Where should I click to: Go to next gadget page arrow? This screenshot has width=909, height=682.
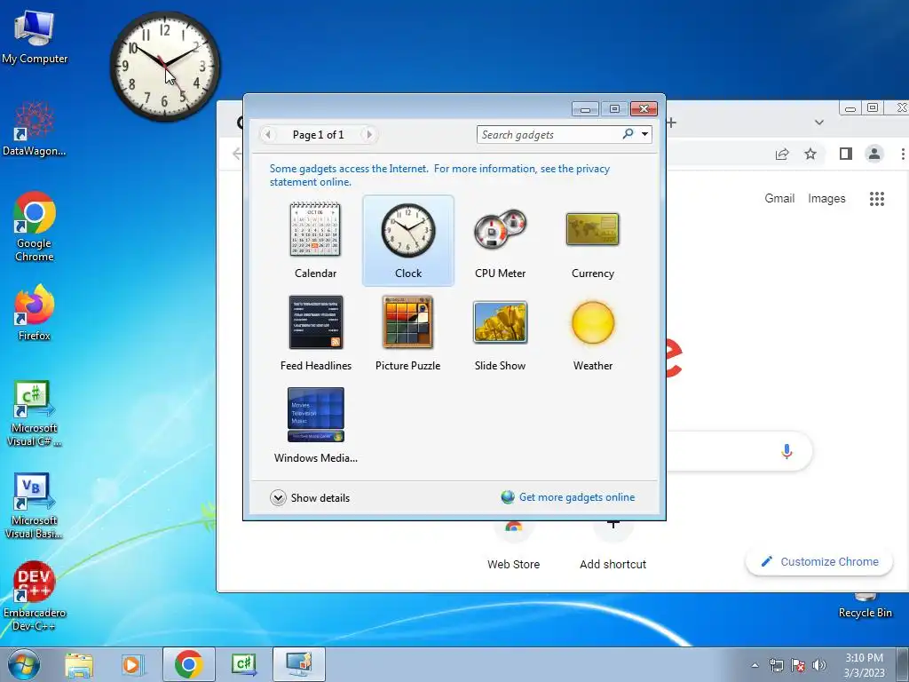point(368,135)
